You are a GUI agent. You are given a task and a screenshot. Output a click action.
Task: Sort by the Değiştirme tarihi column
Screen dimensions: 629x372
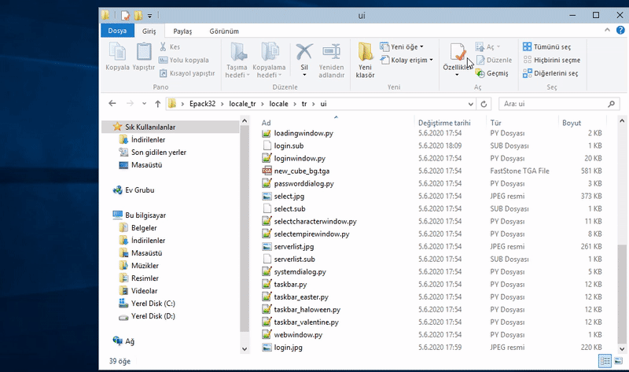444,123
